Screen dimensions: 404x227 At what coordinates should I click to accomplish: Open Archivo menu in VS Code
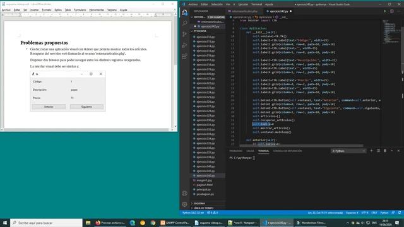tap(193, 4)
